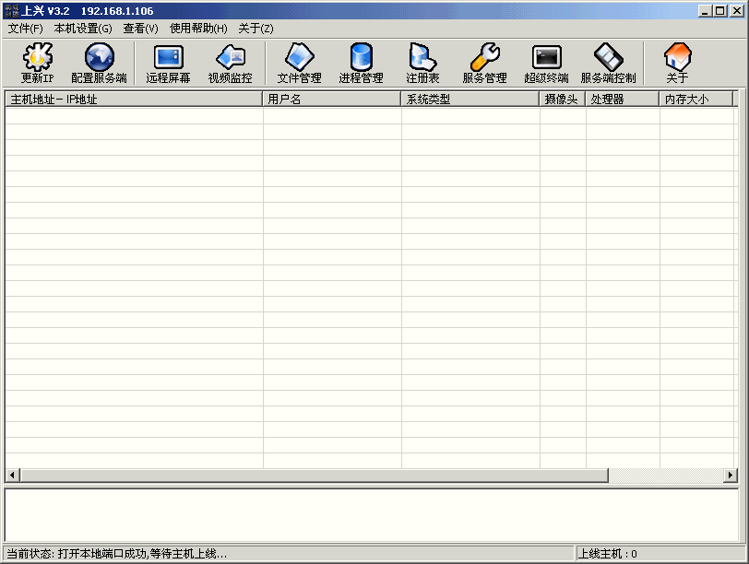
Task: Open the 文件(F) menu
Action: 25,29
